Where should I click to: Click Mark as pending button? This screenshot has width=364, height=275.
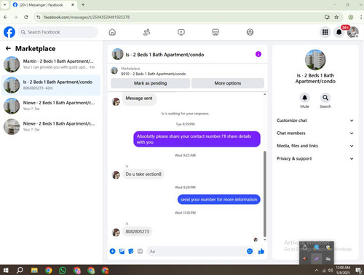coord(150,83)
